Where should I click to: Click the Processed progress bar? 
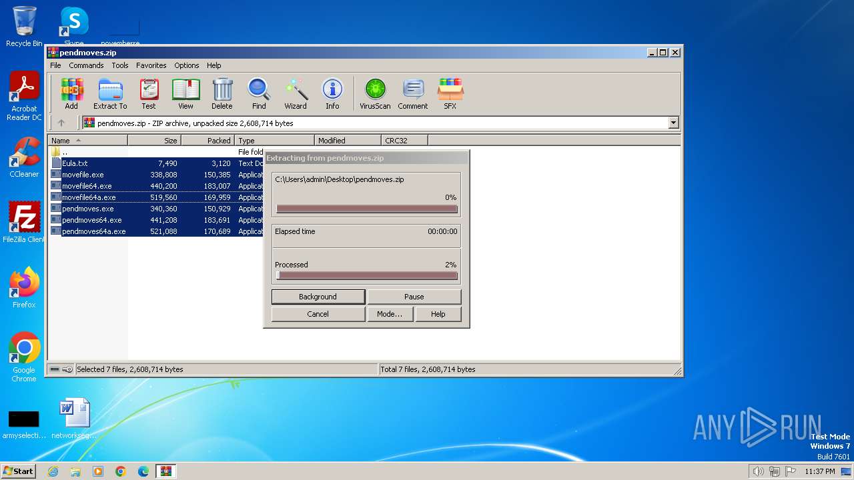point(367,275)
